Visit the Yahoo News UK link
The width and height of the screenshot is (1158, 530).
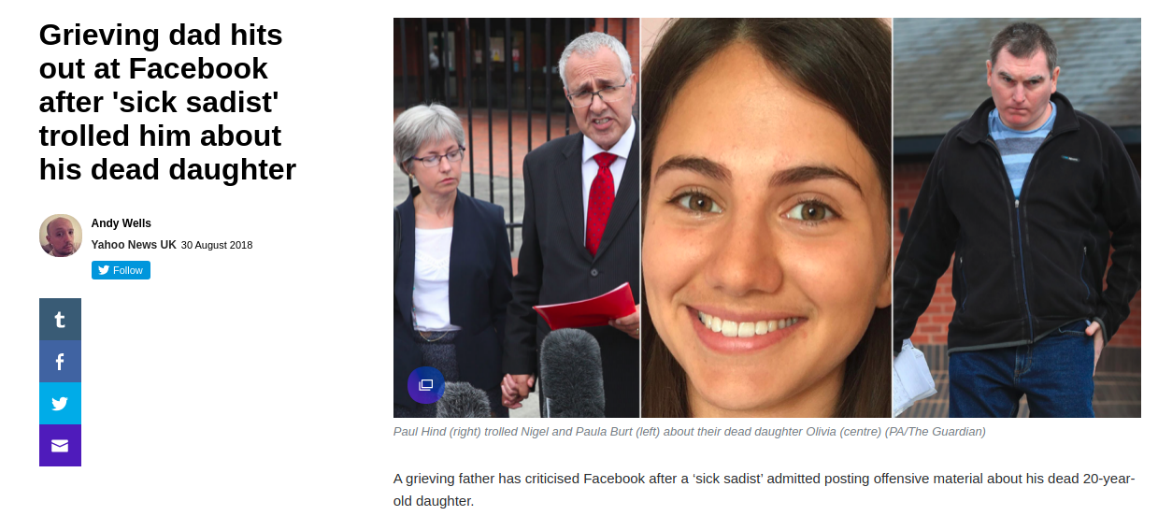pos(134,245)
